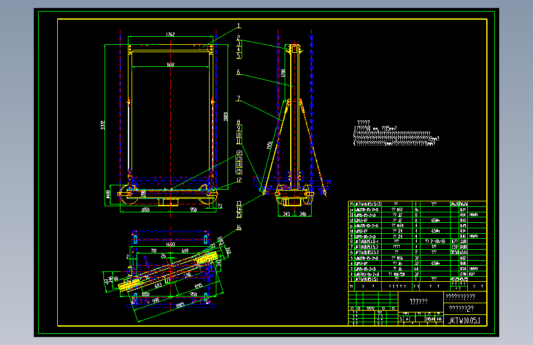Select balloon callout number 14

pos(239,209)
